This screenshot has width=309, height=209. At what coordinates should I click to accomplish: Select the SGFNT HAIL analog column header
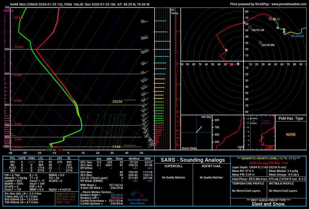point(212,166)
